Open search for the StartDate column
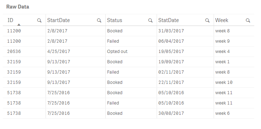 point(99,20)
